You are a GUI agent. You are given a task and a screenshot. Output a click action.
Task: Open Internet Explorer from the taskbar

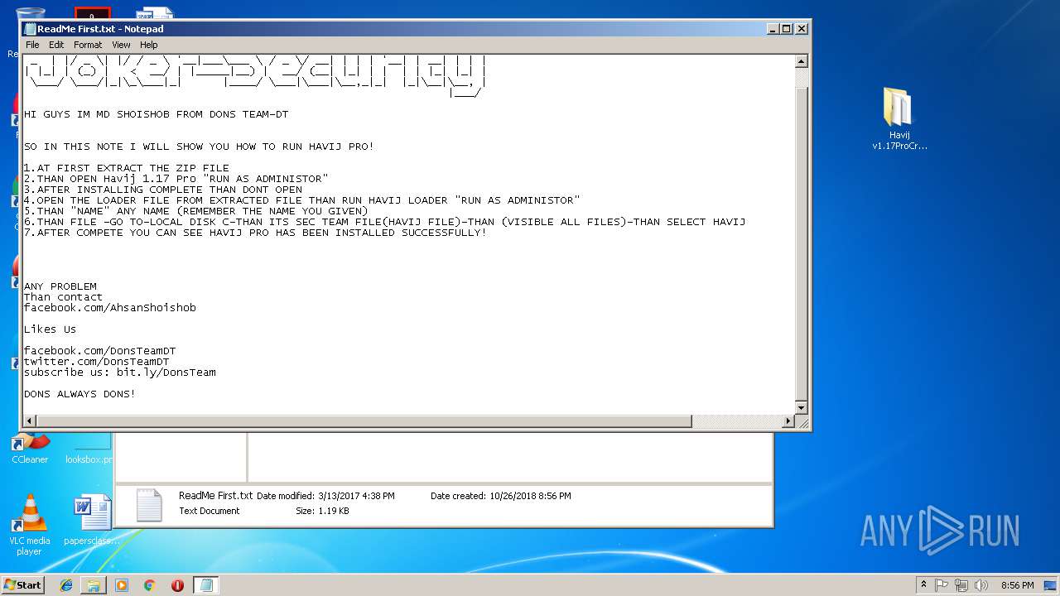(x=66, y=585)
